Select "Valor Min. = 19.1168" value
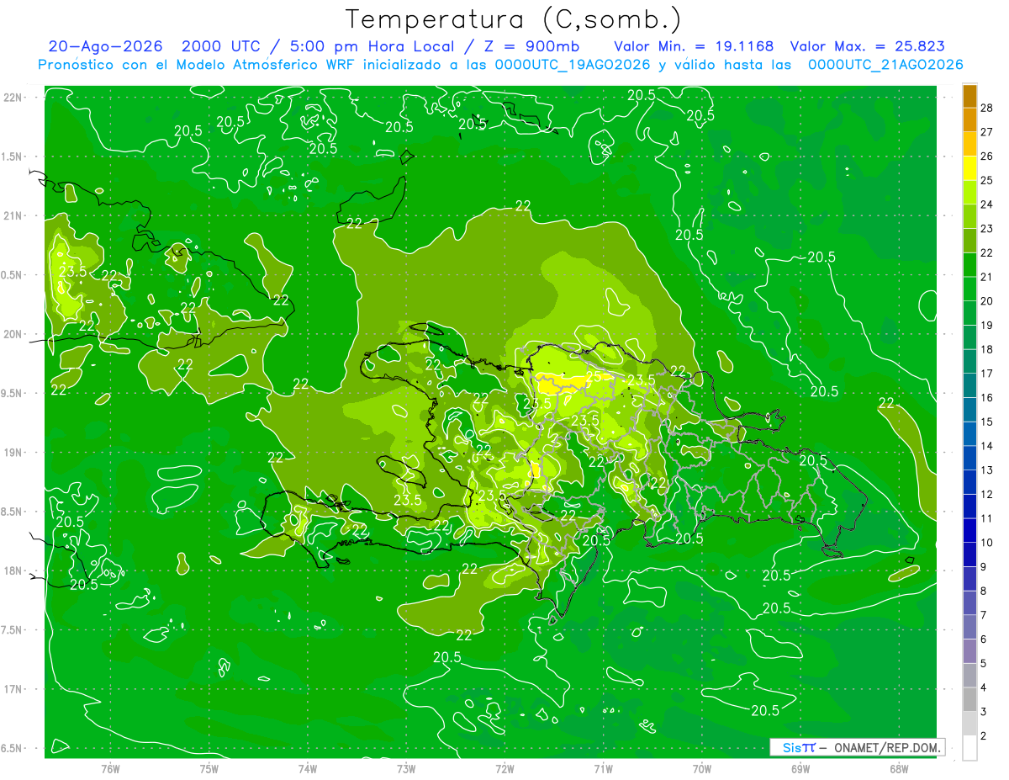 694,46
